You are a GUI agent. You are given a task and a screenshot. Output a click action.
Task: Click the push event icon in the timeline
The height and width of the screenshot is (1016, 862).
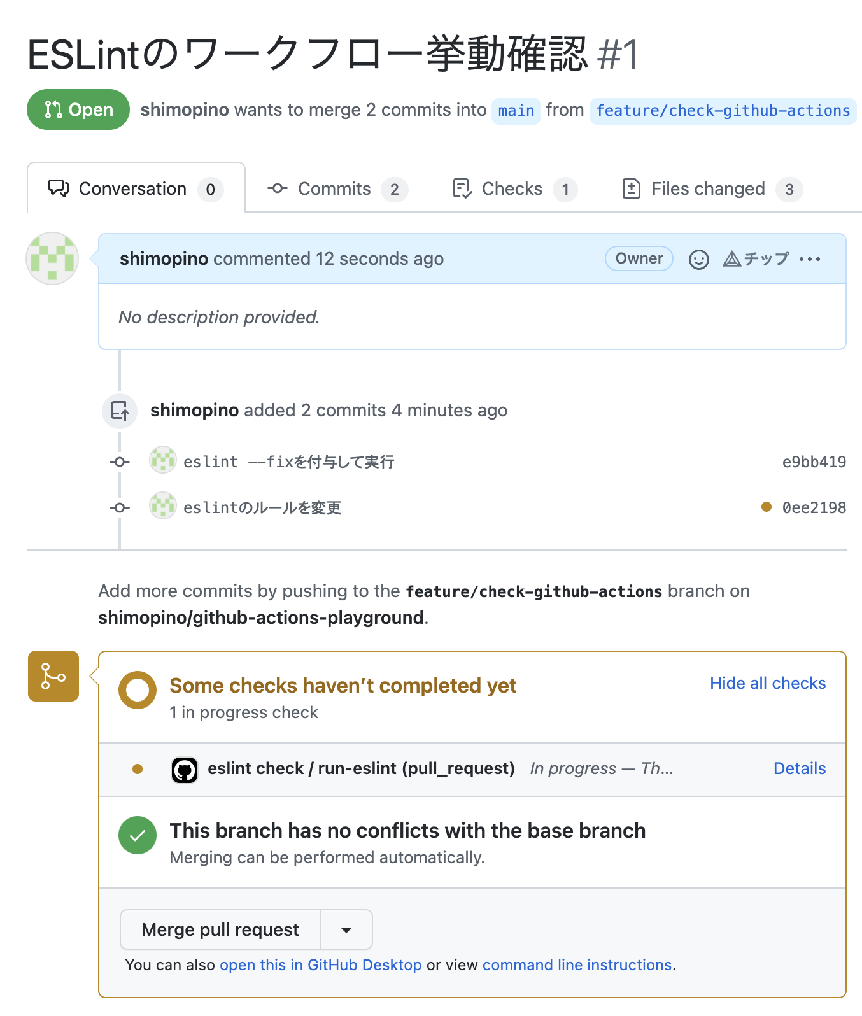click(120, 411)
